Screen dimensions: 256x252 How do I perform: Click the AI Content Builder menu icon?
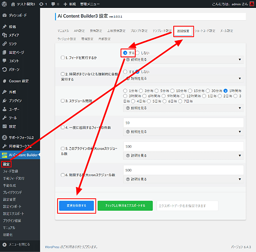click(5, 155)
